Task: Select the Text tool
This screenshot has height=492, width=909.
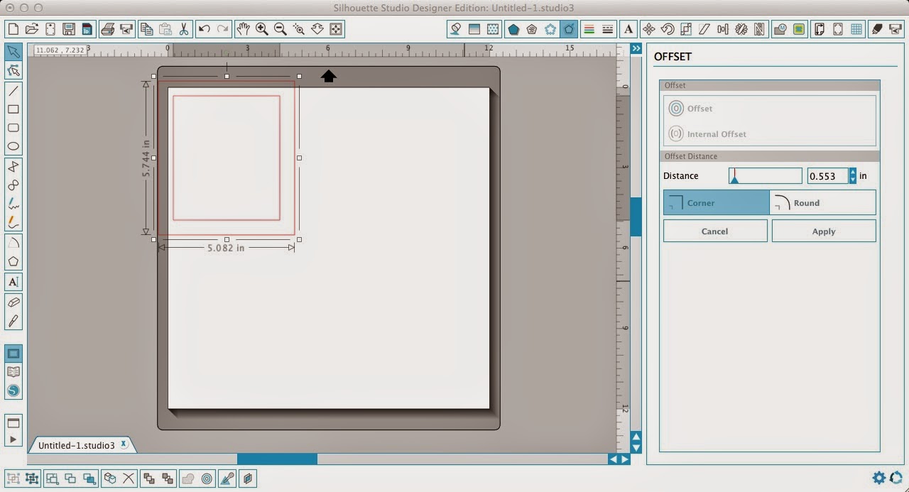Action: [x=14, y=282]
